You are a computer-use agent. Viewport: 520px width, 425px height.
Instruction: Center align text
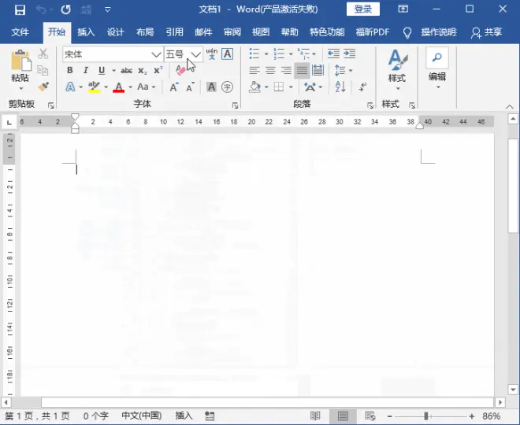(x=270, y=70)
